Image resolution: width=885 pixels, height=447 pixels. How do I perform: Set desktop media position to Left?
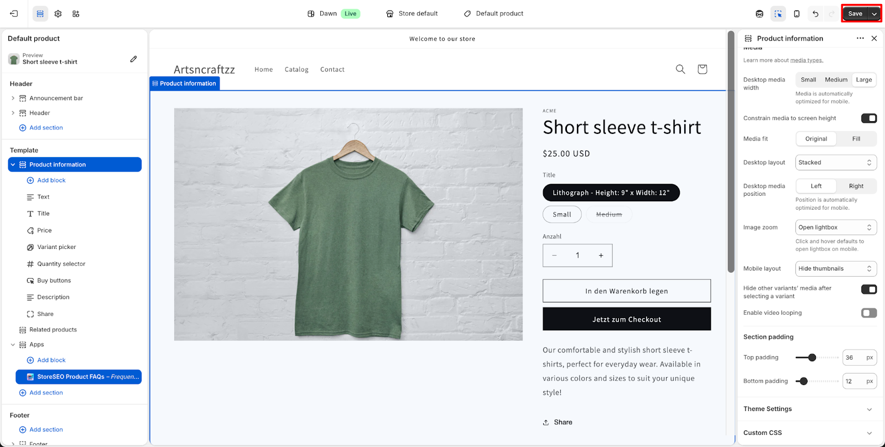pos(816,186)
